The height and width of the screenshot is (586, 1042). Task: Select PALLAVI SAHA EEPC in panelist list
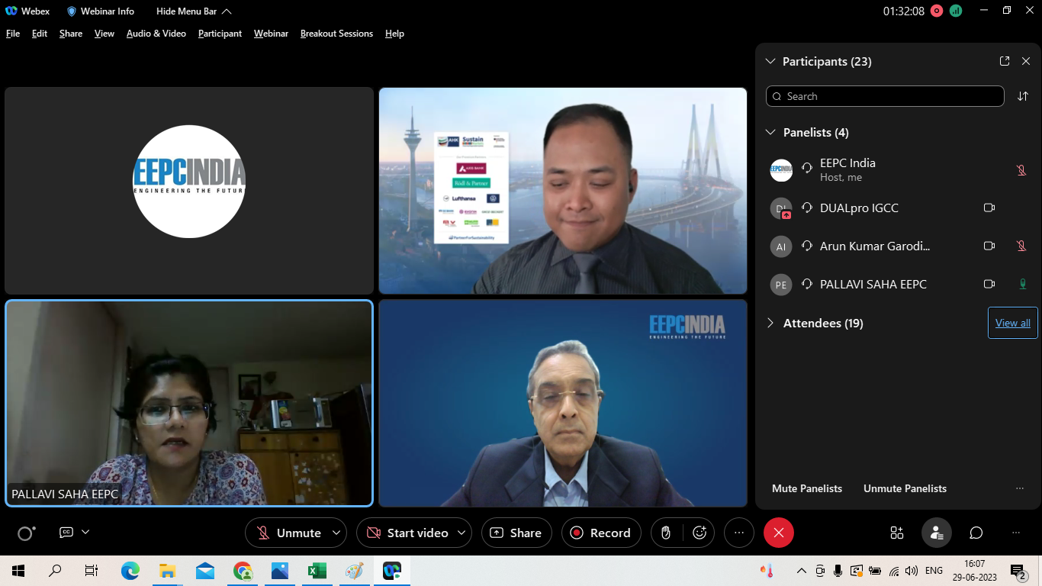pyautogui.click(x=873, y=284)
